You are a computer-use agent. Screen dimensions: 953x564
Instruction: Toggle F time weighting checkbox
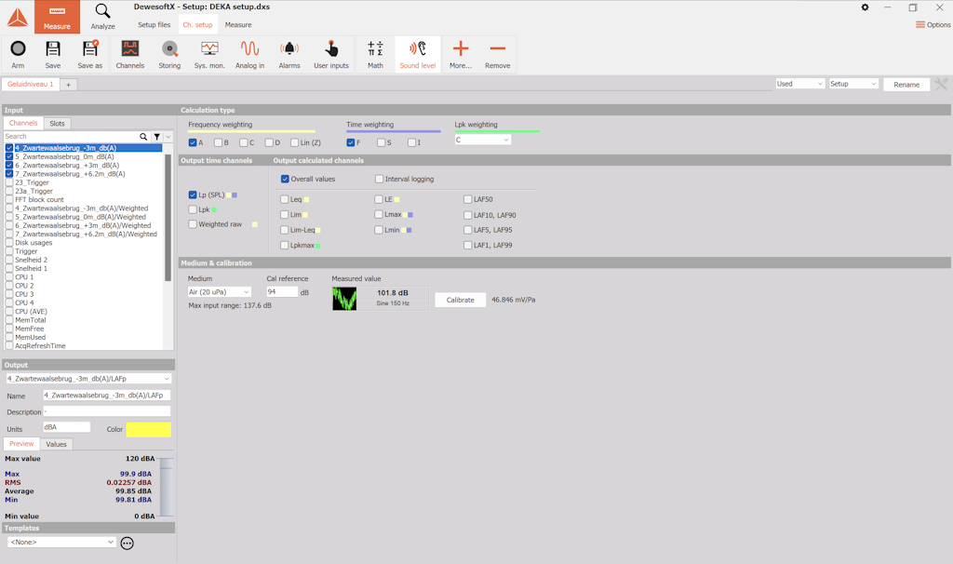tap(351, 142)
